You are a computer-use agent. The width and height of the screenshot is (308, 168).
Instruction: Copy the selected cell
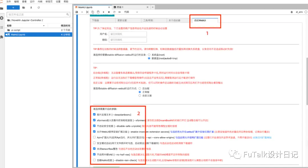[93, 12]
